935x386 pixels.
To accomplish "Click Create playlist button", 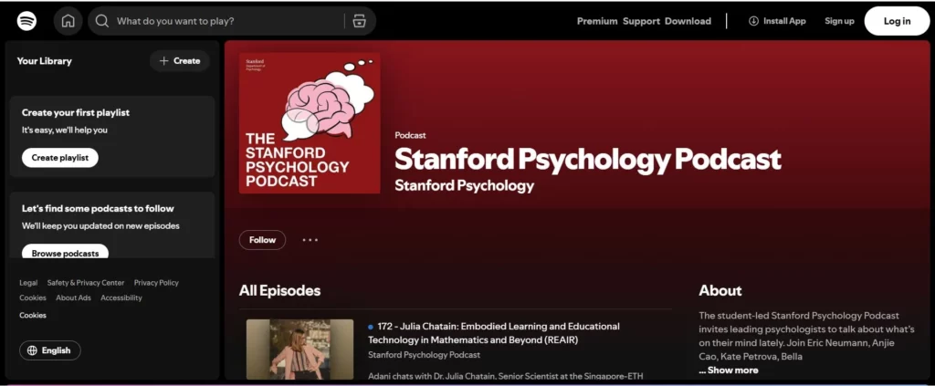I will (60, 158).
